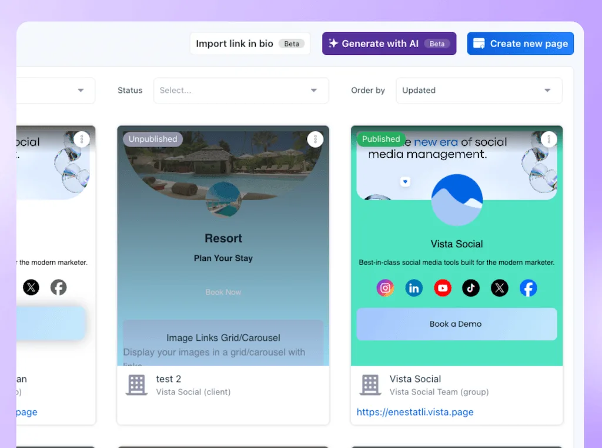Click Image Links Grid/Carousel block
The width and height of the screenshot is (602, 448).
coord(223,343)
